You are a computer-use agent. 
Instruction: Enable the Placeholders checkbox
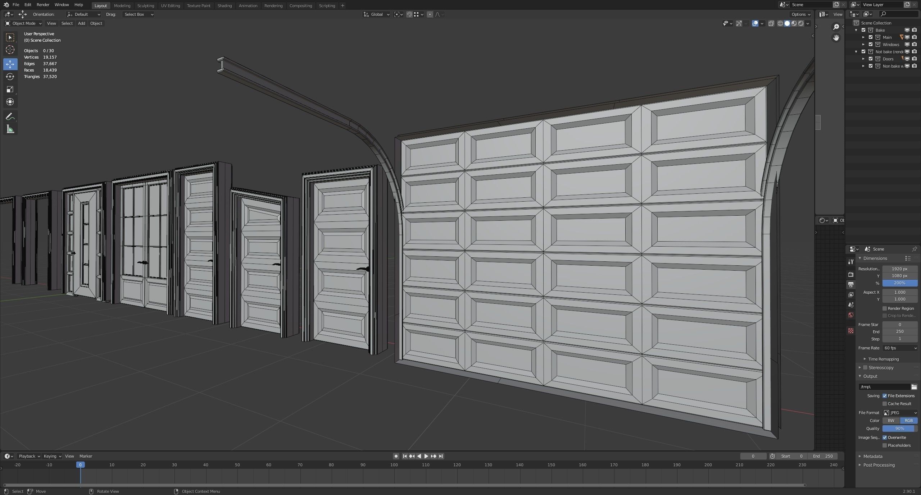point(885,445)
